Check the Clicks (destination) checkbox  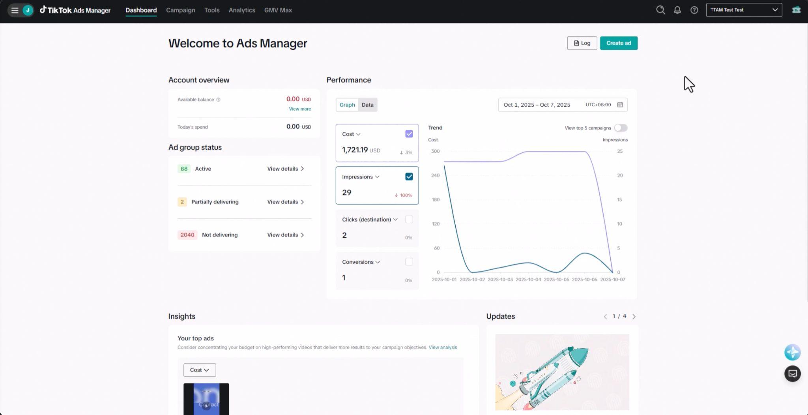pyautogui.click(x=409, y=219)
